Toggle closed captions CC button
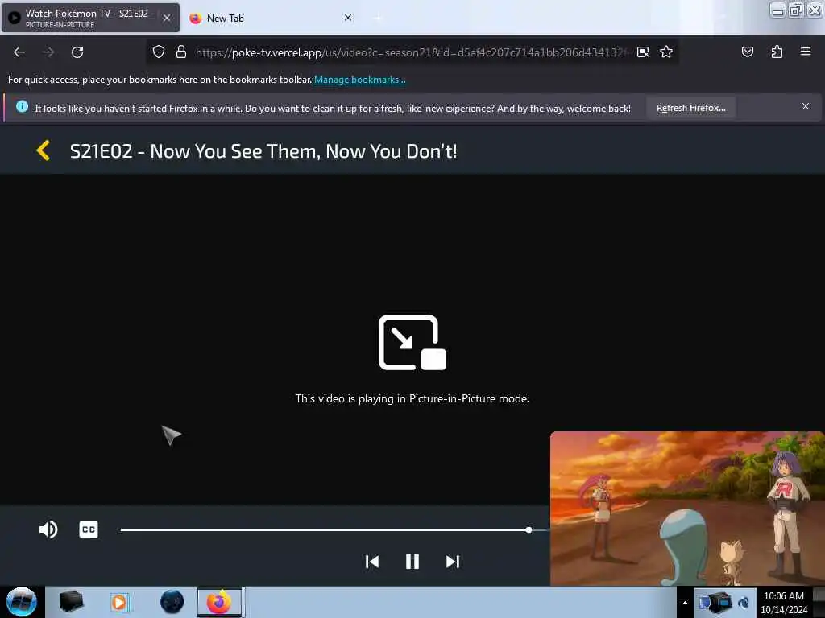The height and width of the screenshot is (618, 825). click(x=89, y=529)
